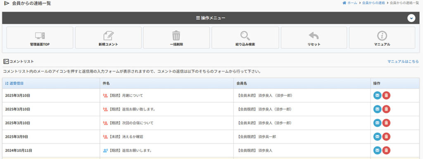This screenshot has width=423, height=159.
Task: Click the リセット button
Action: tap(314, 38)
